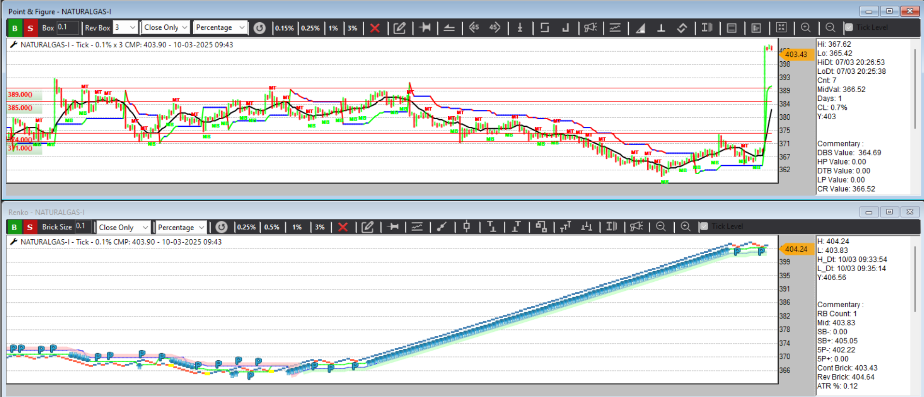This screenshot has width=924, height=397.
Task: Open Percentage dropdown in Renko toolbar
Action: 182,227
